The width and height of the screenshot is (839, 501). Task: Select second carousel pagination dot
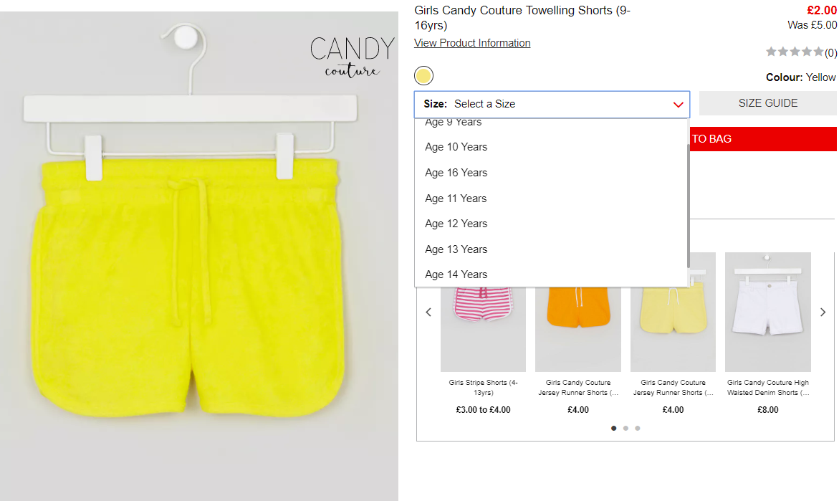click(625, 428)
